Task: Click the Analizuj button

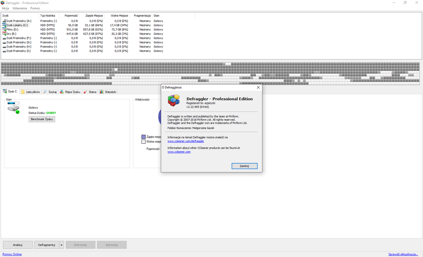Action: (x=18, y=245)
